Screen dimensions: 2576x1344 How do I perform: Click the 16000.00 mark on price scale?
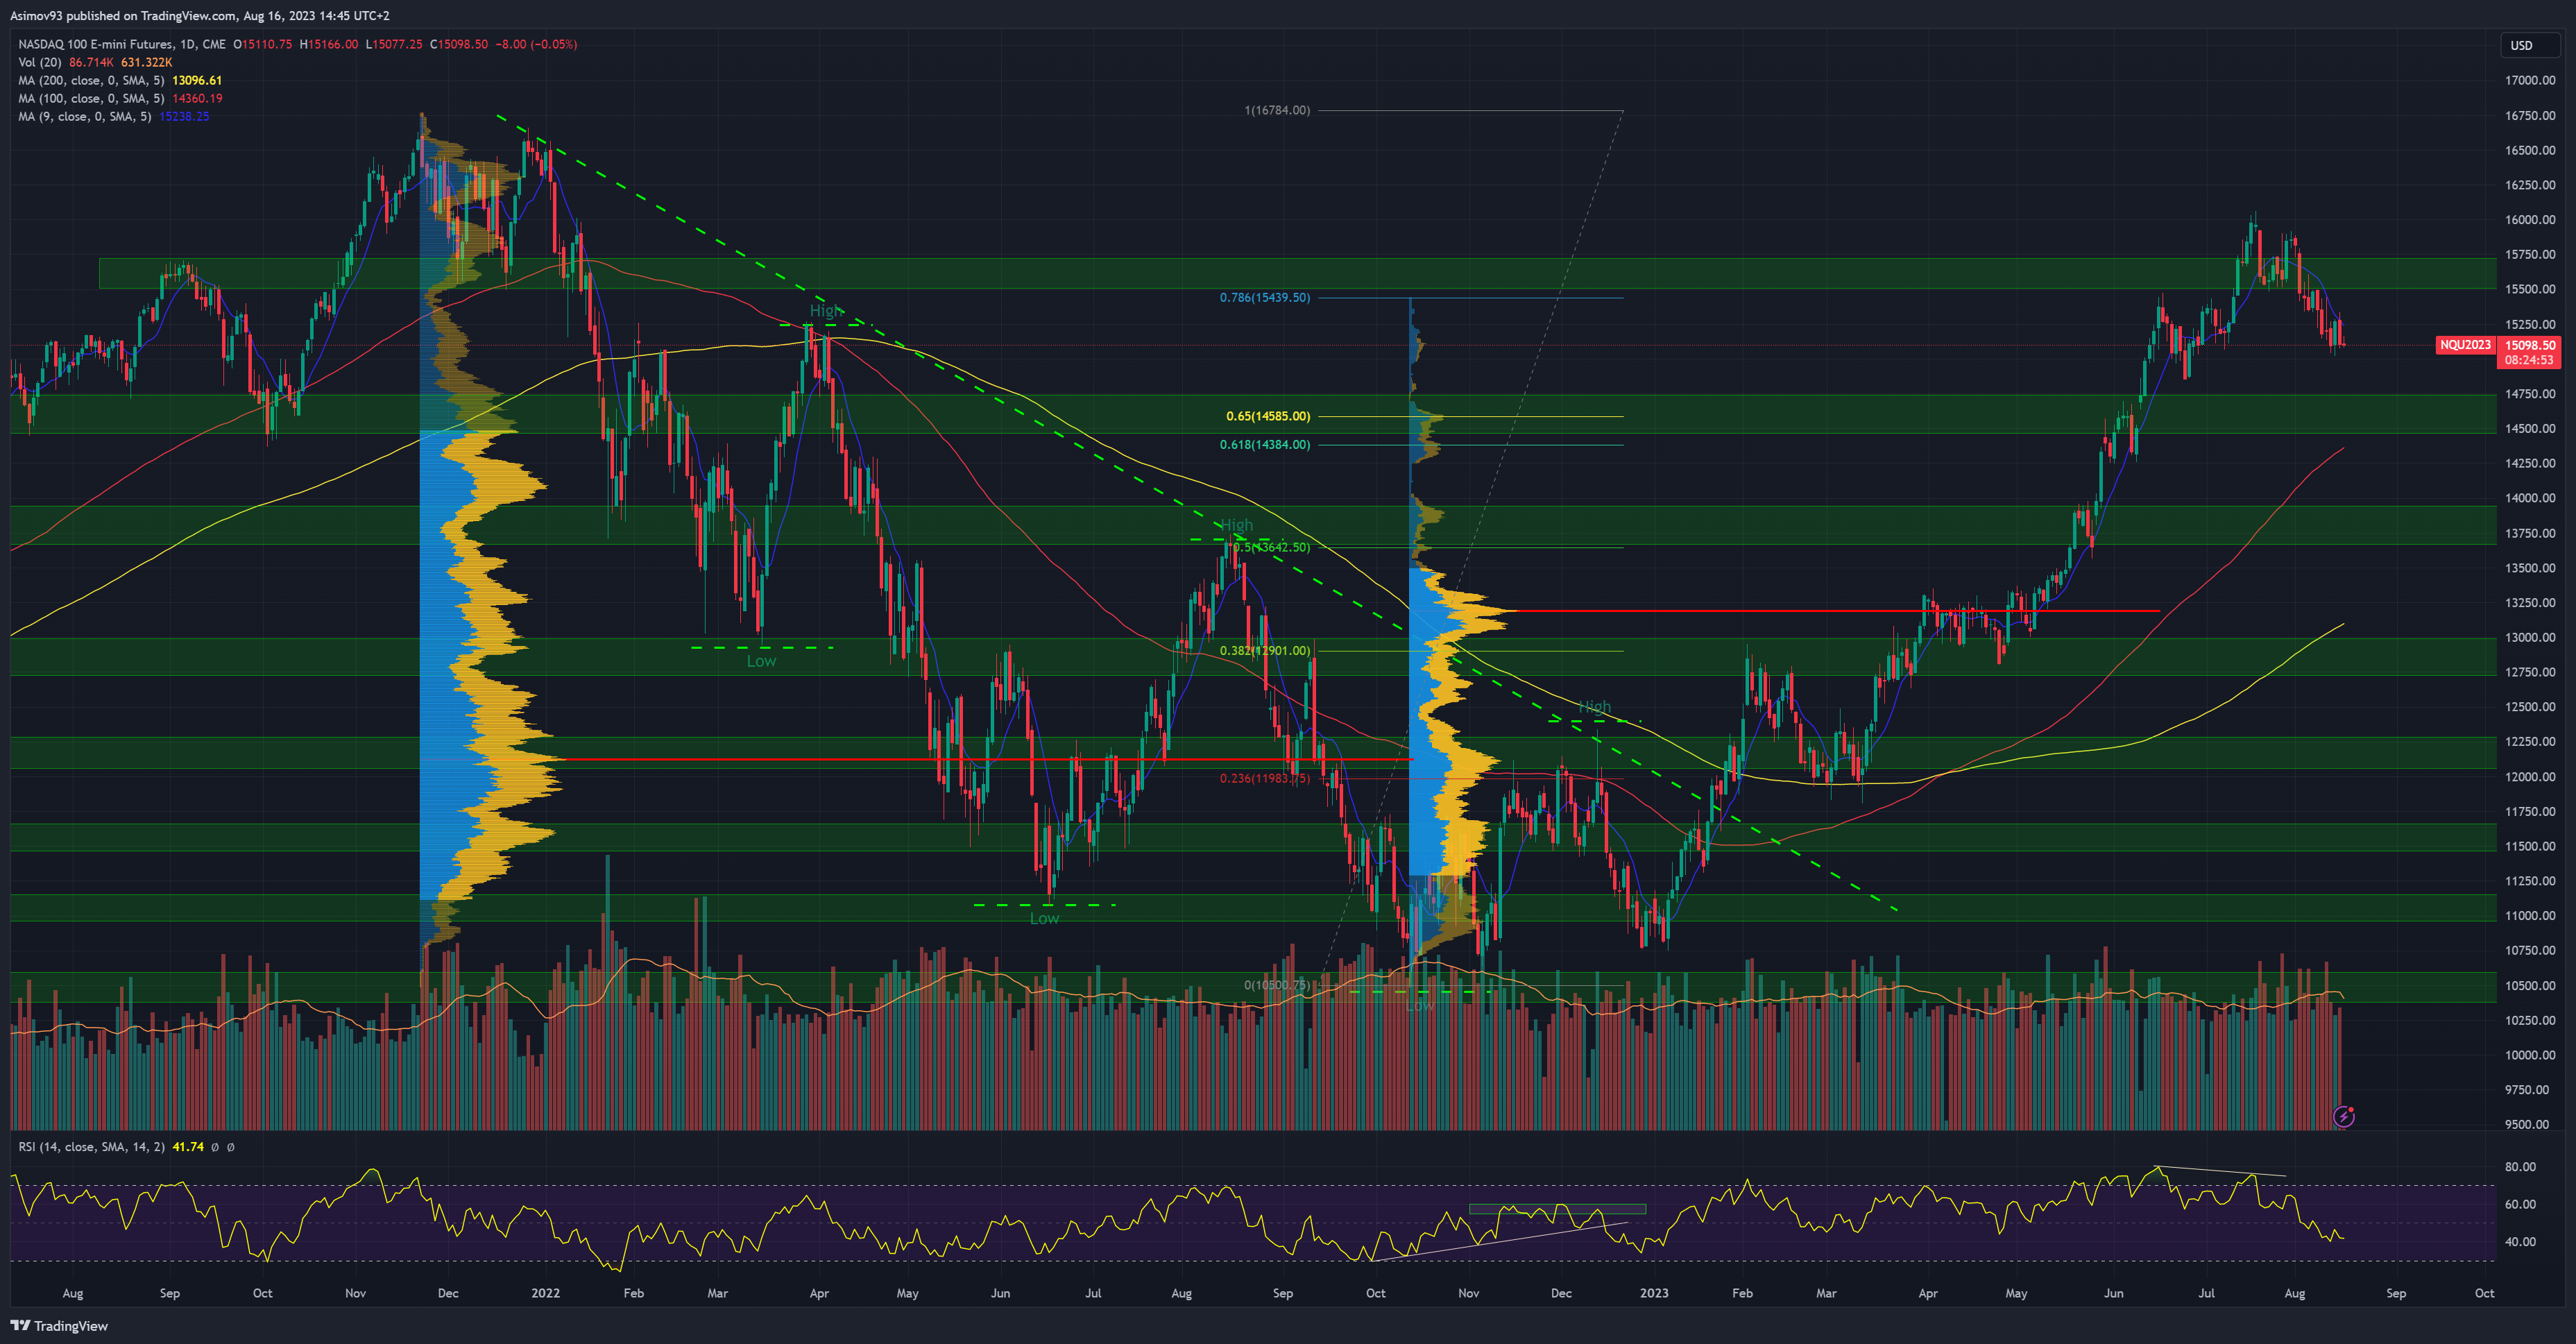coord(2529,220)
